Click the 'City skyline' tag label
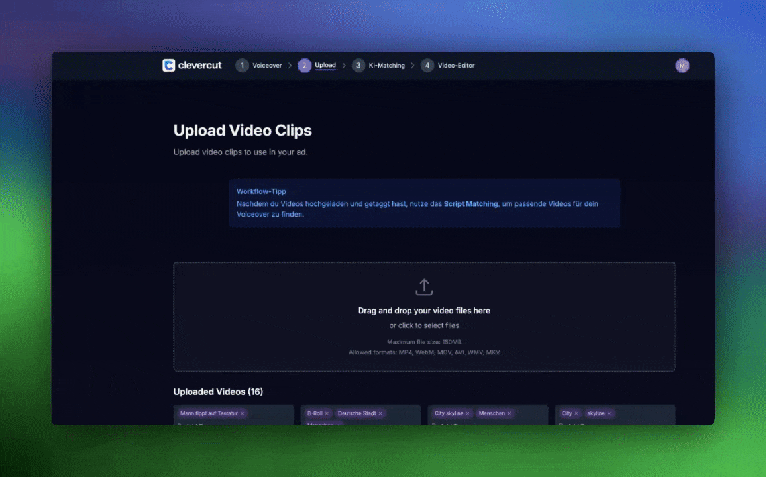 click(449, 413)
